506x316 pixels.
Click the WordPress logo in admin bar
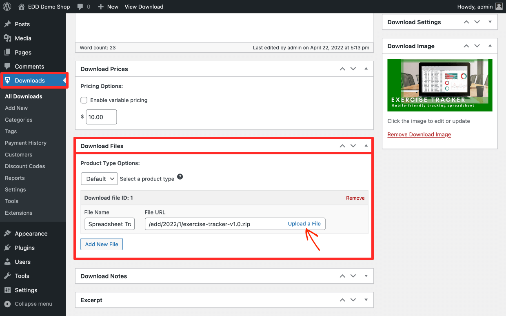pyautogui.click(x=7, y=7)
